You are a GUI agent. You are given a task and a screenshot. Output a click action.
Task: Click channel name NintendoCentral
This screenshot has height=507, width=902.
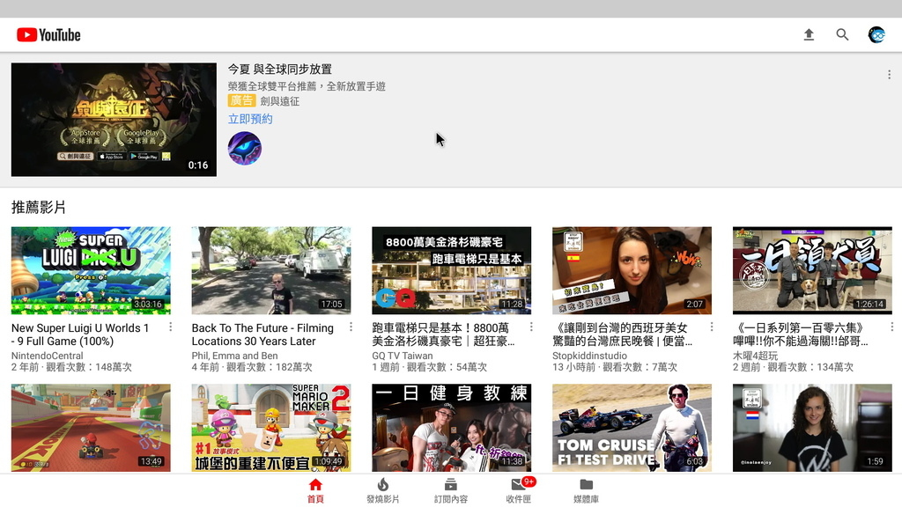click(x=48, y=356)
